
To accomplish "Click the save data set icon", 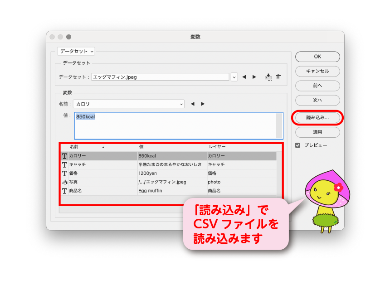I will click(268, 77).
